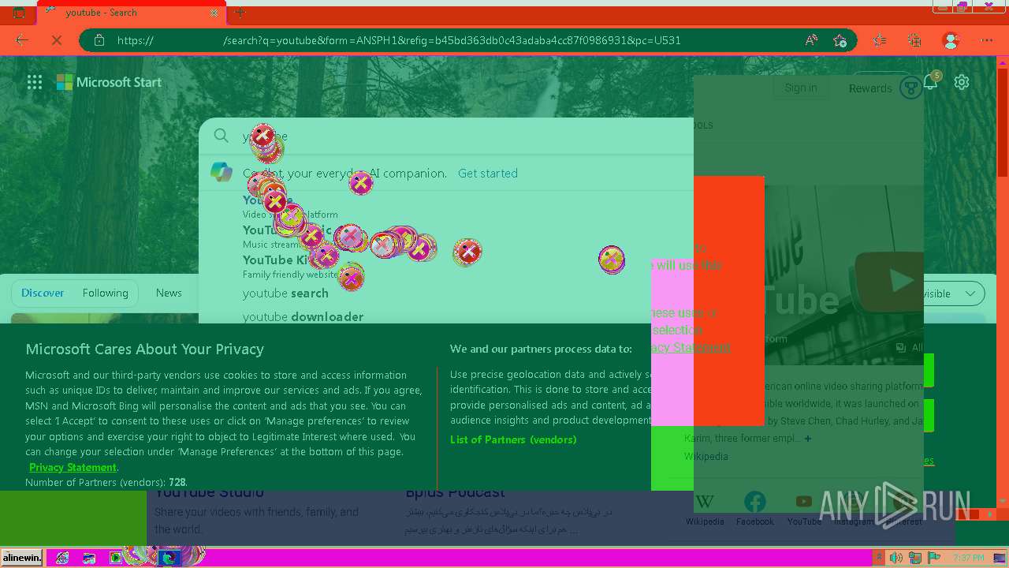The image size is (1009, 568).
Task: View site information lock icon
Action: coord(99,40)
